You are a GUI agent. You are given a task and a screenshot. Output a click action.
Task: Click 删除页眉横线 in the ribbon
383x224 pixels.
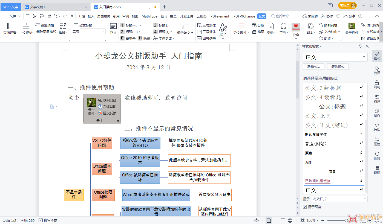pos(46,32)
